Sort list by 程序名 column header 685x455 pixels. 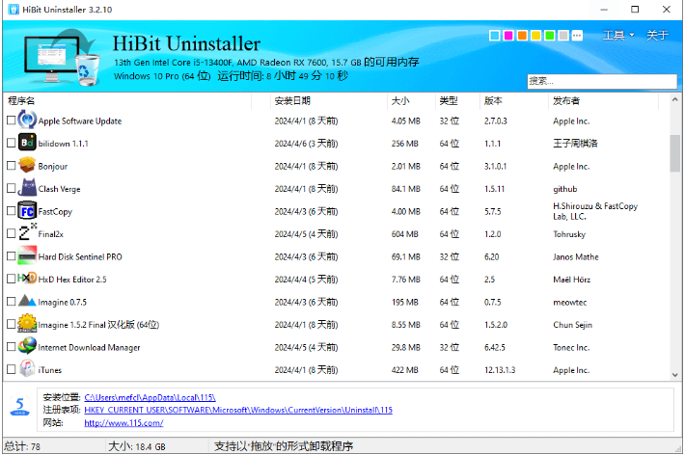pos(129,101)
